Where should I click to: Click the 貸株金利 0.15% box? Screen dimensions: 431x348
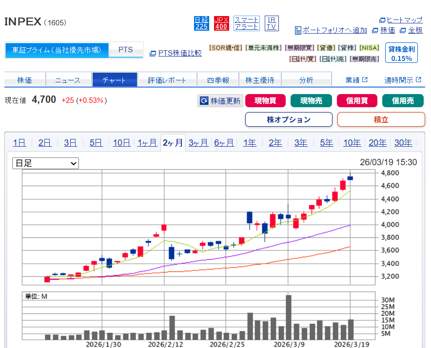coord(401,54)
